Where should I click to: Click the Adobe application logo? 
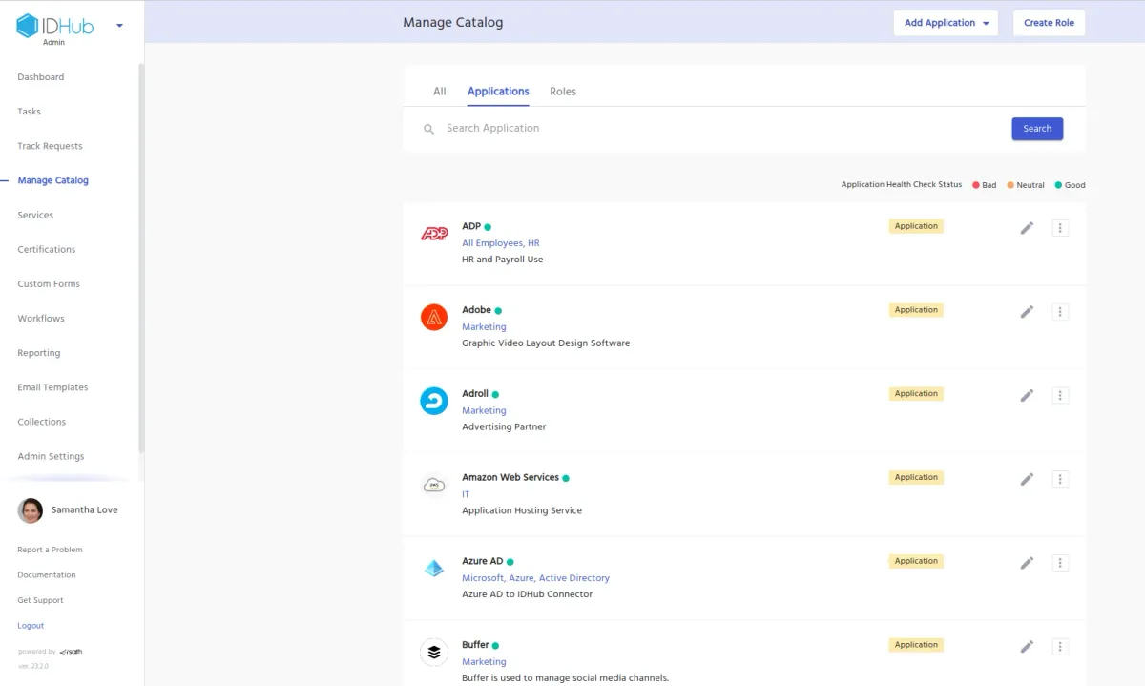(x=434, y=316)
